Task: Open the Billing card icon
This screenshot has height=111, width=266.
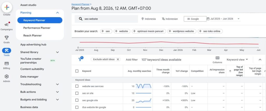Action: pyautogui.click(x=6, y=64)
